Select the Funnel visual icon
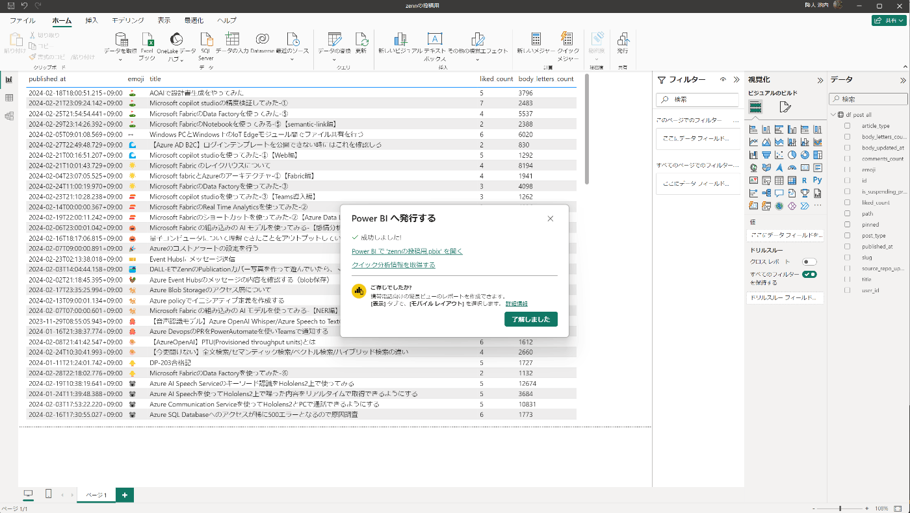This screenshot has width=910, height=513. click(766, 155)
